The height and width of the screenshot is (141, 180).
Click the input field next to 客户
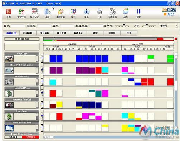(x=67, y=26)
